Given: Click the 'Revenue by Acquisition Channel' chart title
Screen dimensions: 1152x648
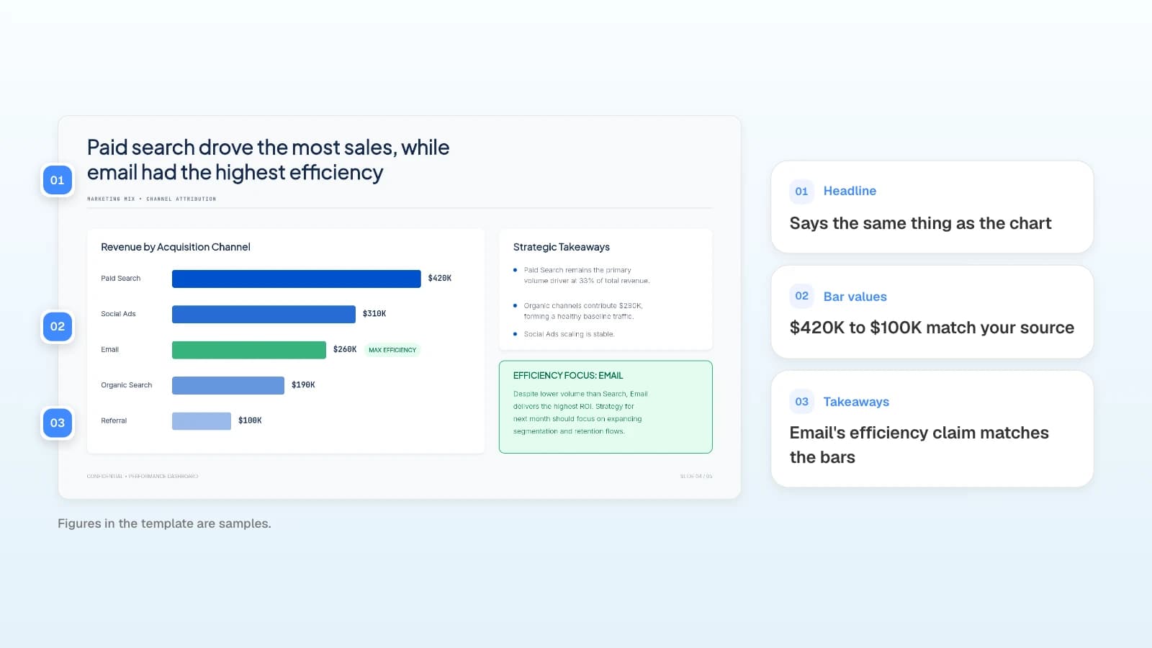Looking at the screenshot, I should (176, 247).
